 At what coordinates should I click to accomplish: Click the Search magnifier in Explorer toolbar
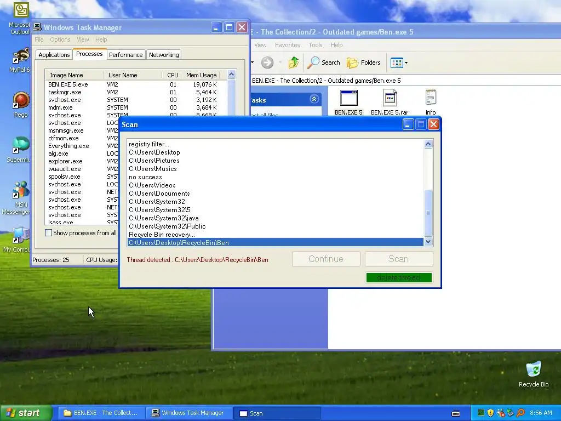pos(313,62)
